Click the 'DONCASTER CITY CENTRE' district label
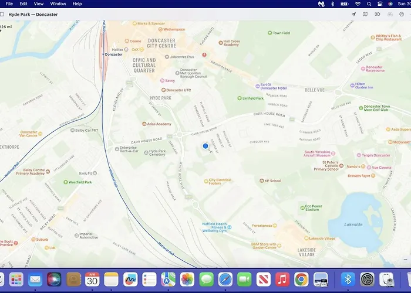The width and height of the screenshot is (411, 293). click(x=161, y=43)
